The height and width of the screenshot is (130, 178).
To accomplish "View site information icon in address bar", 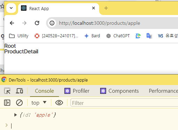I will [x=52, y=23].
